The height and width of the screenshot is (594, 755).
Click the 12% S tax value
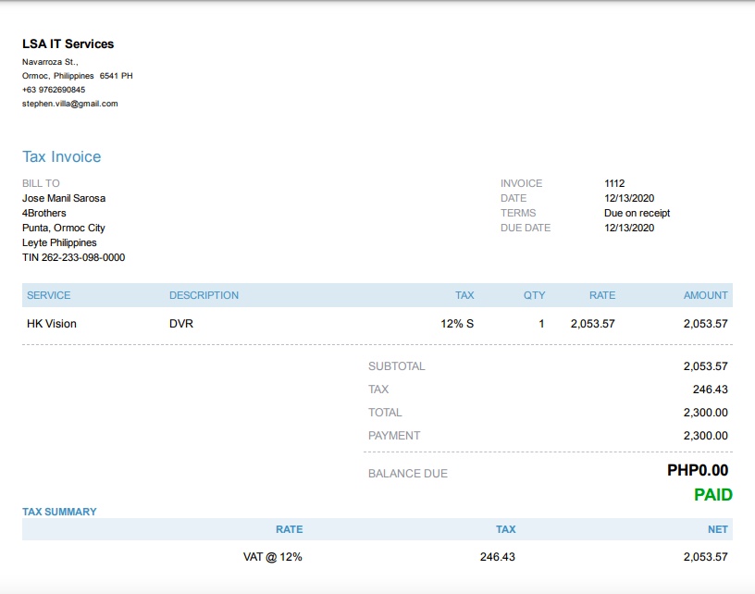tap(457, 324)
